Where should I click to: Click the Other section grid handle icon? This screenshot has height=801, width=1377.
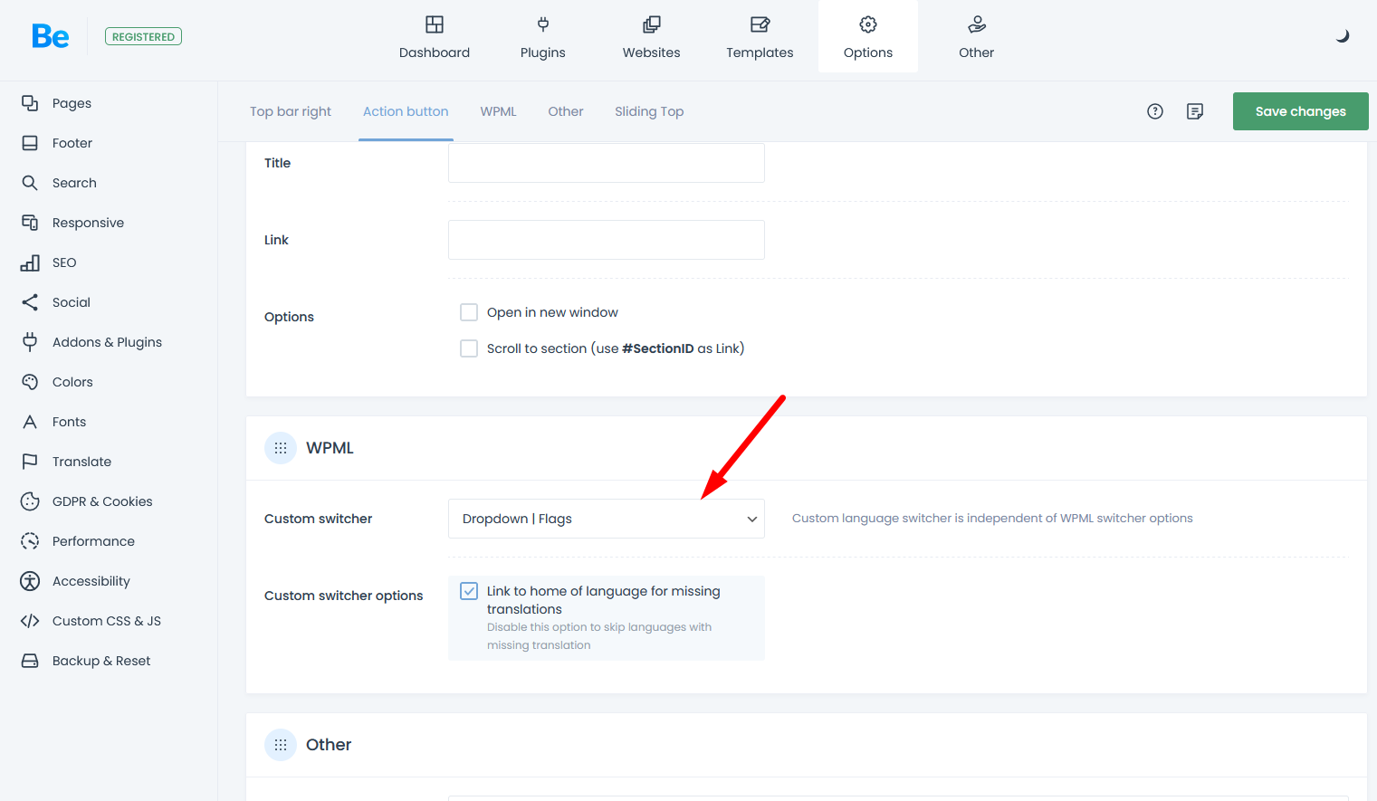pos(281,745)
